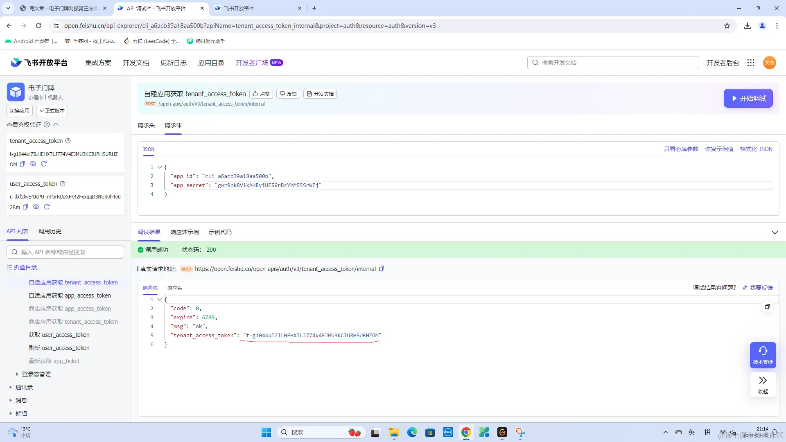Open the technical support widget
Viewport: 786px width, 442px height.
pos(763,355)
